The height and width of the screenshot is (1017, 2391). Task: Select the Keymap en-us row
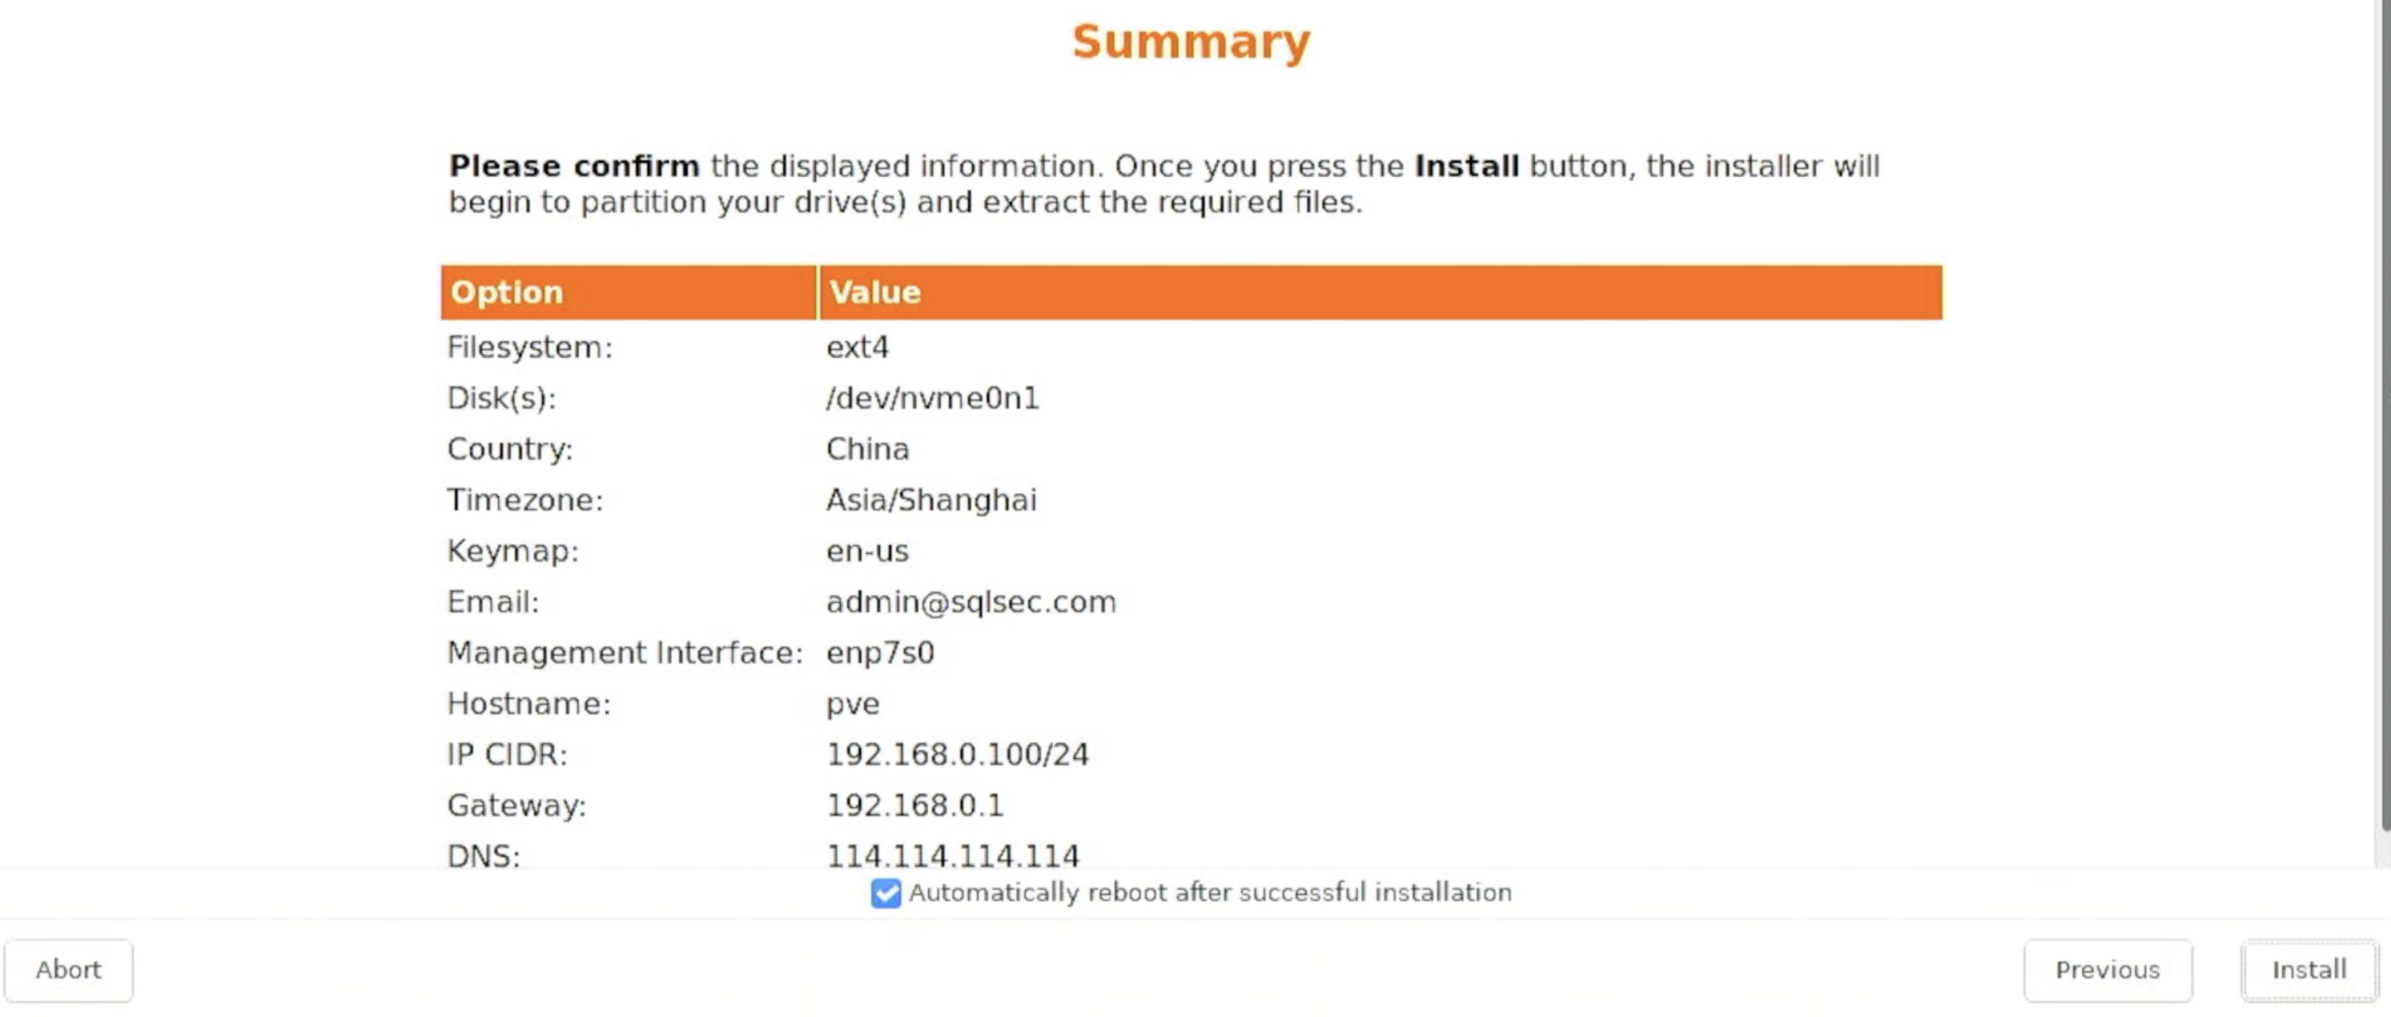[x=1191, y=551]
